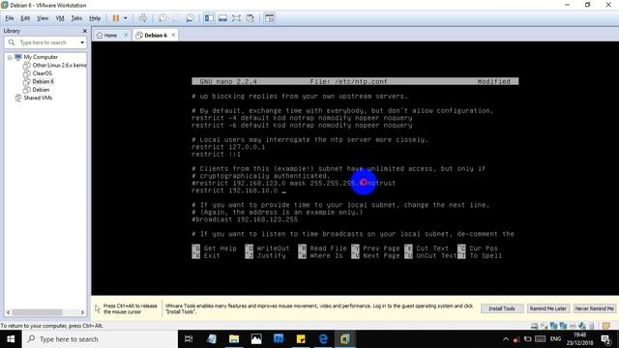Select My Computer in the library

pos(41,57)
